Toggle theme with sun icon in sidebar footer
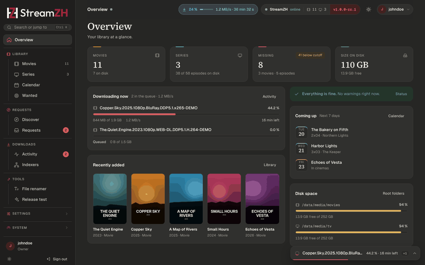Viewport: 425px width, 265px height. point(9,259)
